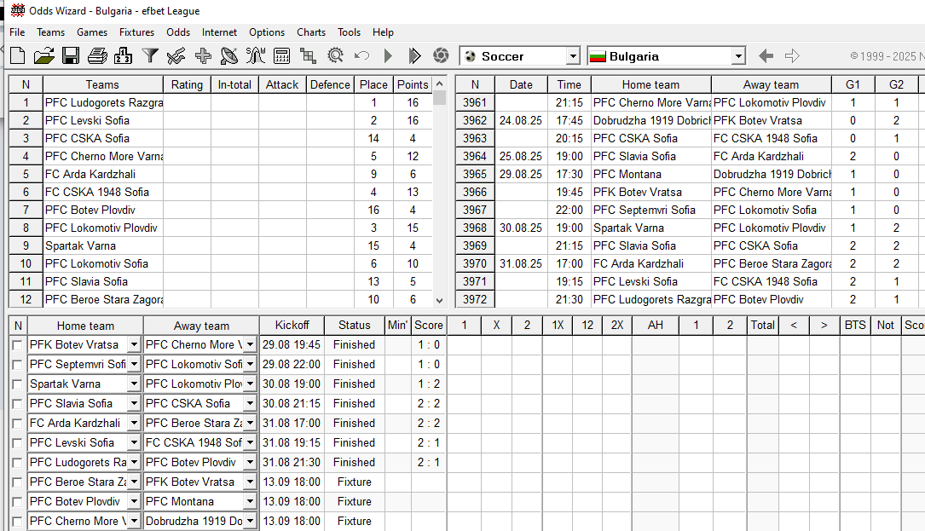
Task: Click the Kickoff column header
Action: coord(292,326)
